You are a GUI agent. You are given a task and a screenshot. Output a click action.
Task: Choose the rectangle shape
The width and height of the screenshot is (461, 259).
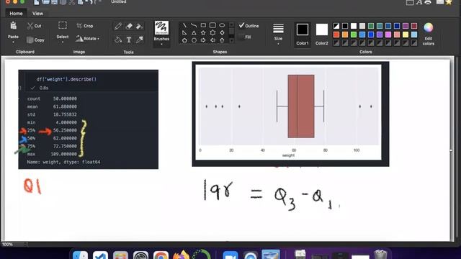[x=203, y=25]
